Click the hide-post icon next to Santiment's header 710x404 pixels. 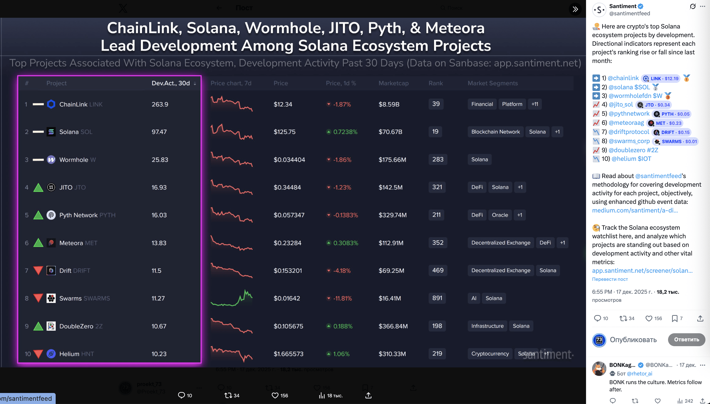point(693,6)
